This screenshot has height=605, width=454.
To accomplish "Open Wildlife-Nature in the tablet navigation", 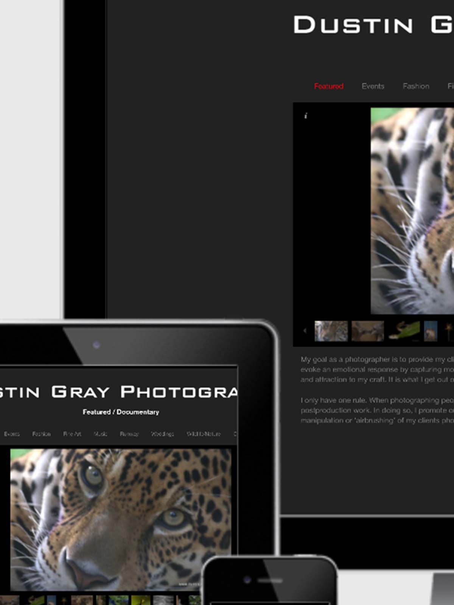I will point(204,434).
